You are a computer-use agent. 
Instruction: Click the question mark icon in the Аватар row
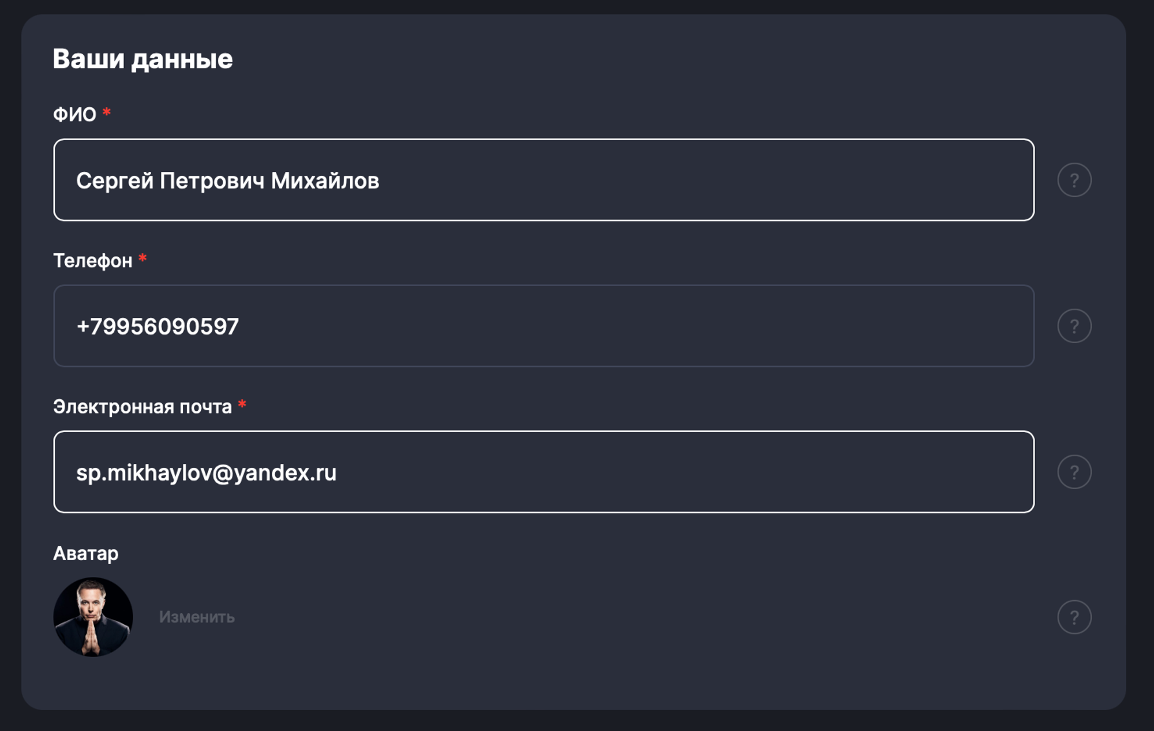coord(1074,617)
